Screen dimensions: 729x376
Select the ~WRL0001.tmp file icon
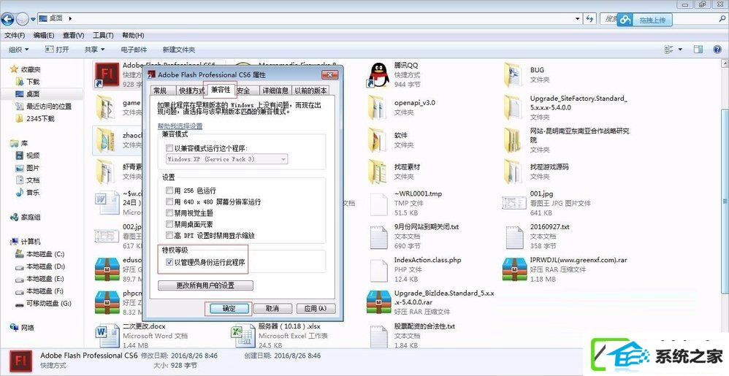(378, 204)
